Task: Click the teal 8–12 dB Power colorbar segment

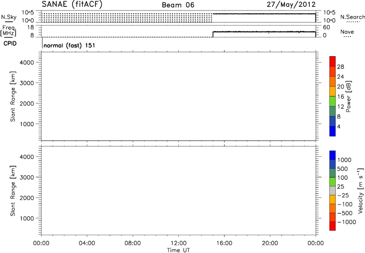Action: (x=333, y=111)
